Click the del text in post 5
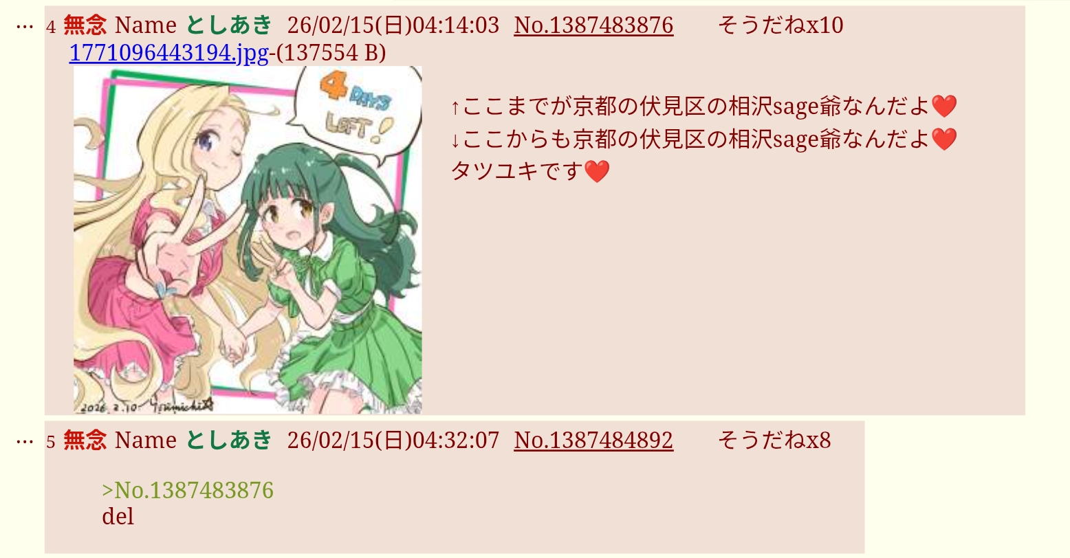1070x558 pixels. 118,516
